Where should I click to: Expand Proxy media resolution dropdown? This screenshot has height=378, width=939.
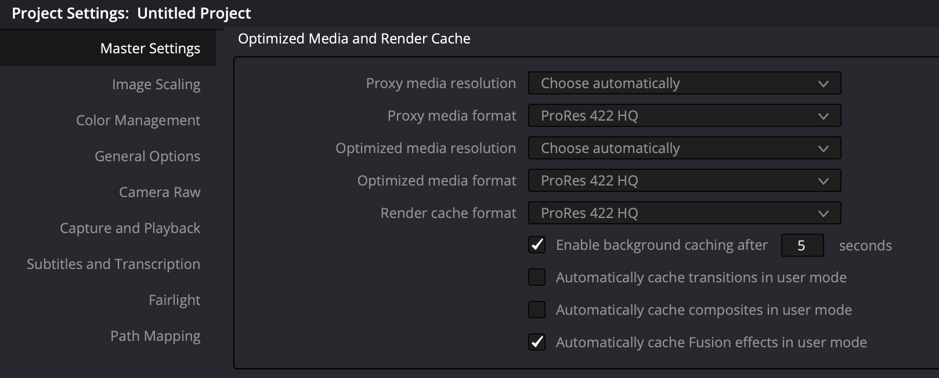(x=684, y=83)
